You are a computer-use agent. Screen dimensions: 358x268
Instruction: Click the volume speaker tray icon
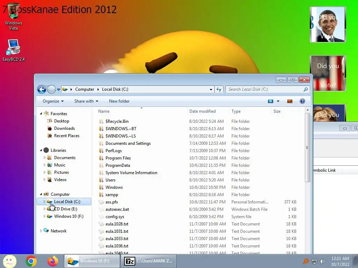[x=322, y=261]
